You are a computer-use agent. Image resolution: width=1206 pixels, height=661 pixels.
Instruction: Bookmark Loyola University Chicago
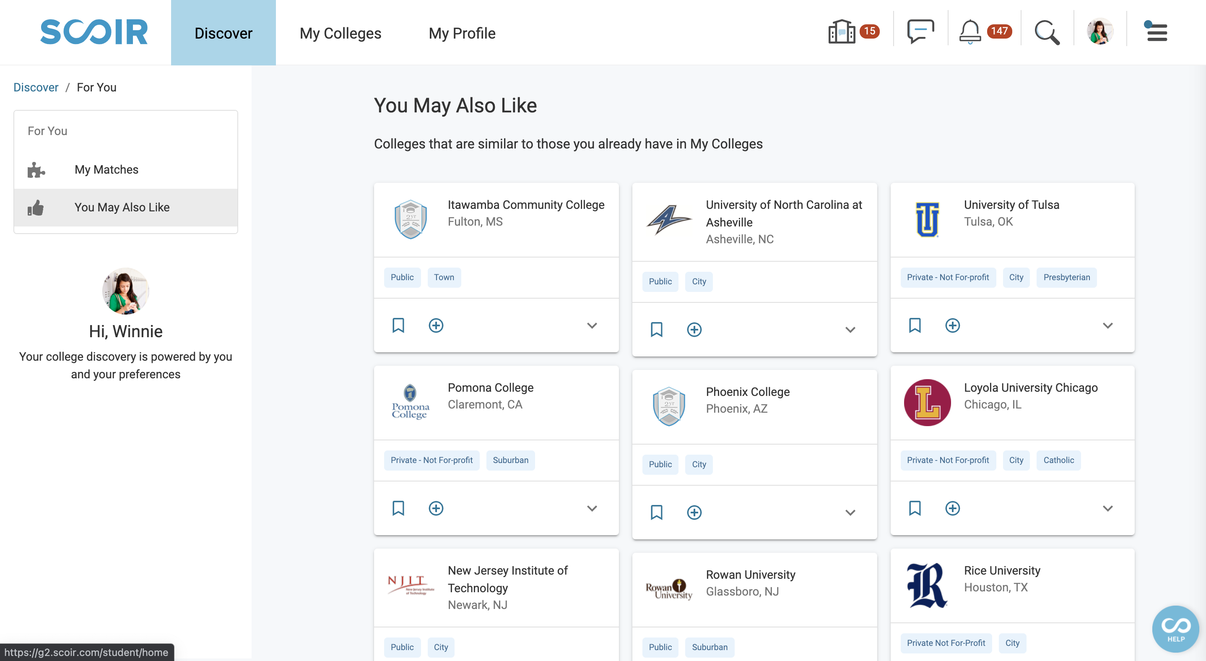click(x=915, y=508)
